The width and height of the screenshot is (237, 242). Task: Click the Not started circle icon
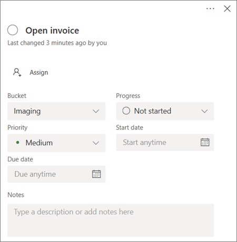[126, 111]
